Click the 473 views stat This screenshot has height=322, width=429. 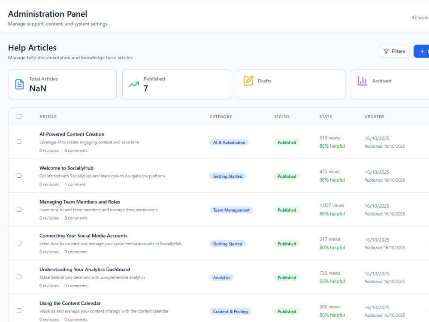[330, 171]
